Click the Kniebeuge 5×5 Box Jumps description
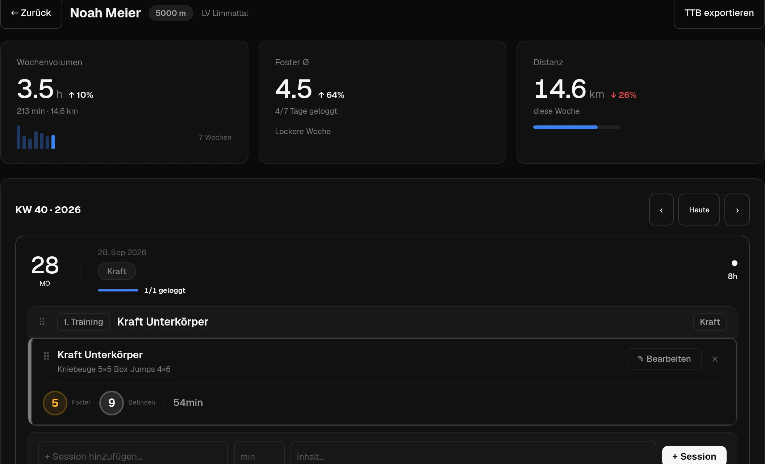Screen dimensions: 765x464 114,369
